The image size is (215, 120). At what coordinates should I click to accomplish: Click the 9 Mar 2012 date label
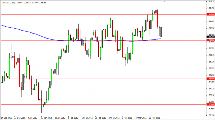(127, 118)
